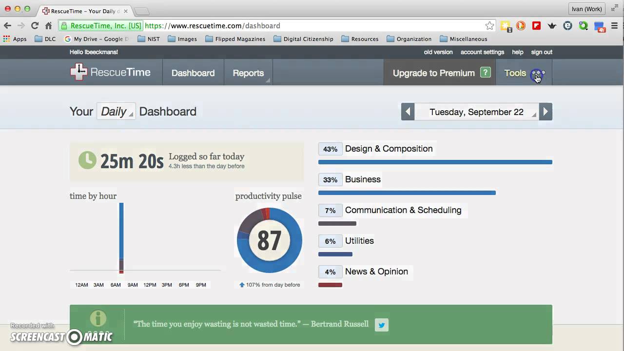The height and width of the screenshot is (351, 624).
Task: Click the 43% badge
Action: click(x=330, y=149)
